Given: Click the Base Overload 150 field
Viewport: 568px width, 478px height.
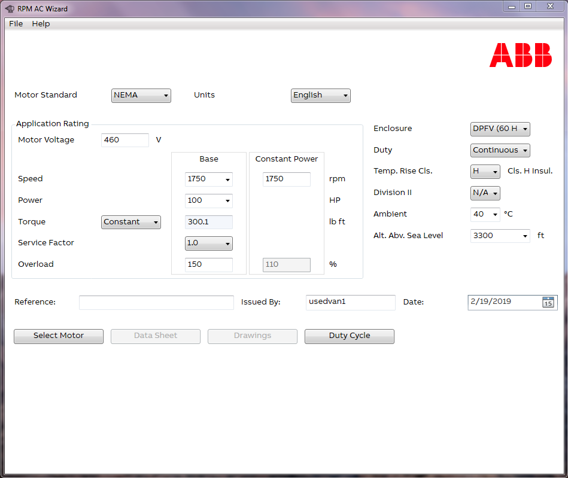Looking at the screenshot, I should (208, 265).
